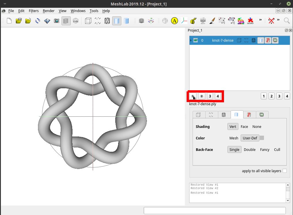Open the Render menu

49,11
